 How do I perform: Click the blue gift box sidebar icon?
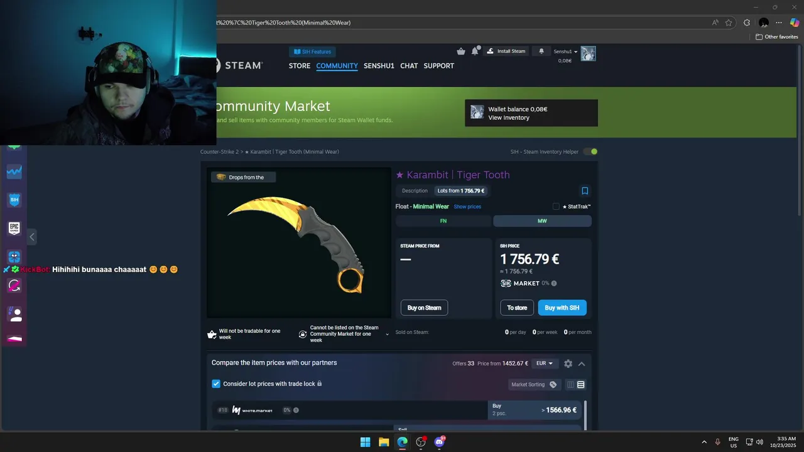14,257
